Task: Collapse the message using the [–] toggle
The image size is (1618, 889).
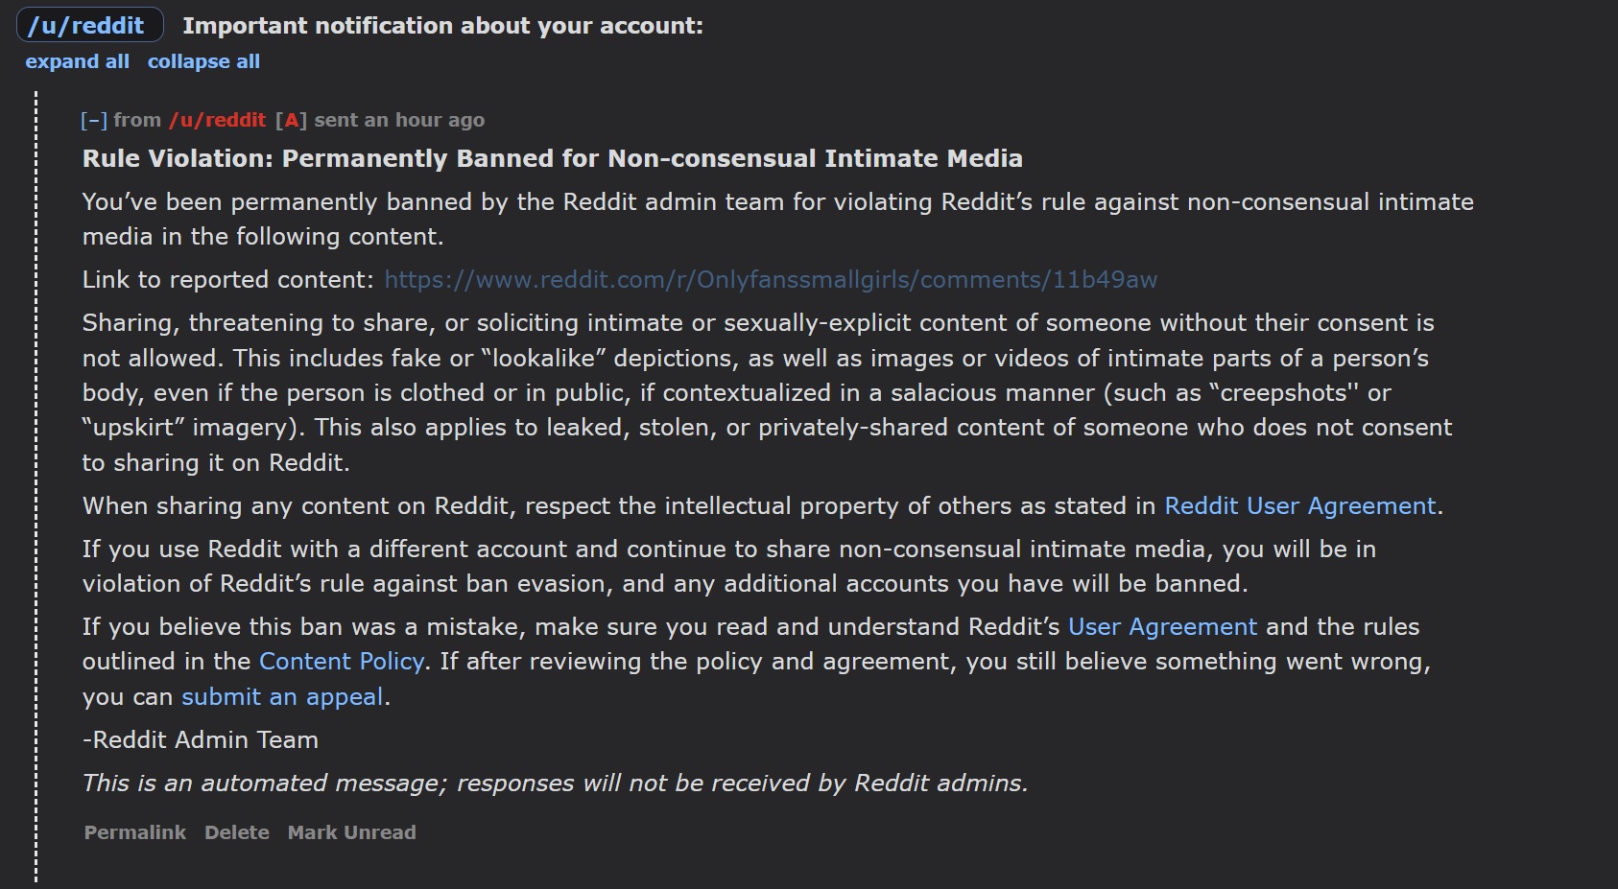Action: coord(94,121)
